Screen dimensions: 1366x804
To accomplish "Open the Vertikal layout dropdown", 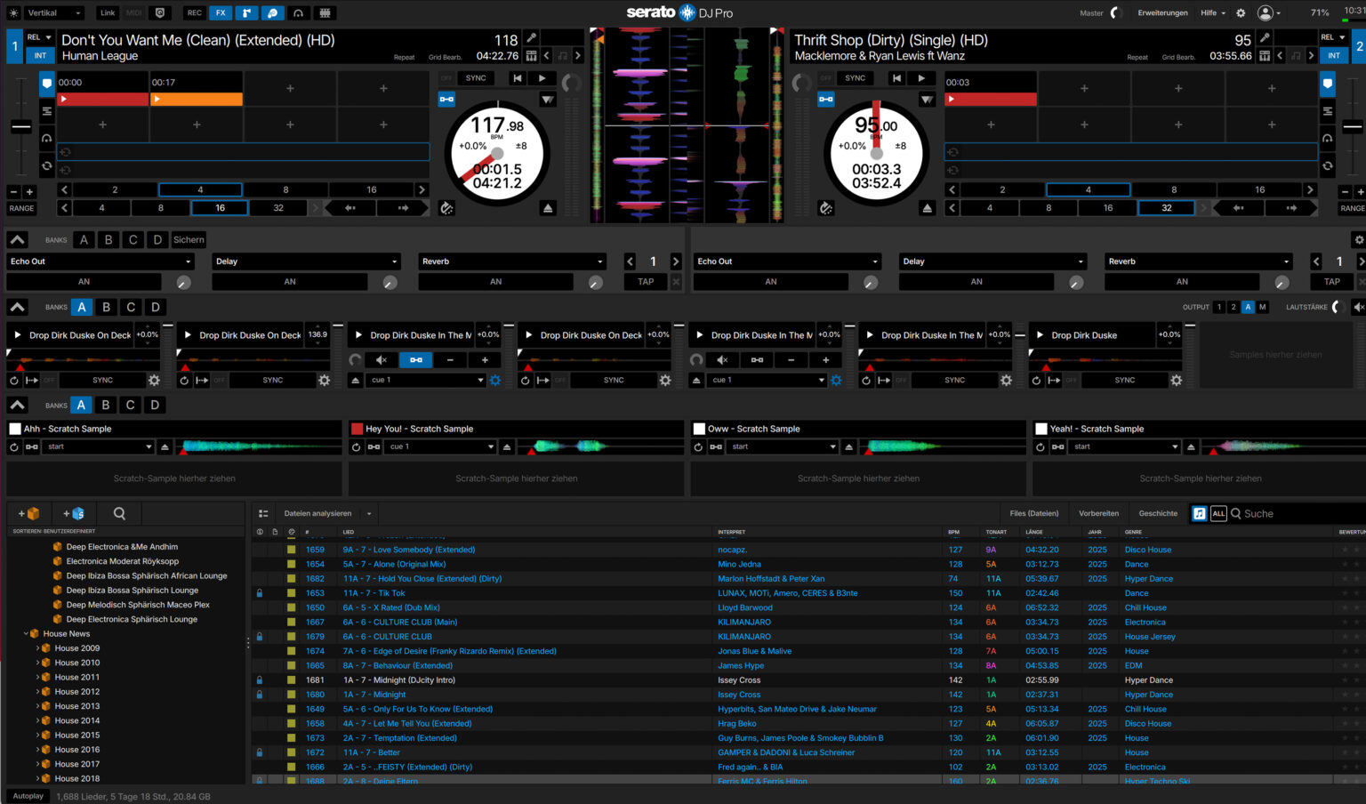I will pos(53,12).
